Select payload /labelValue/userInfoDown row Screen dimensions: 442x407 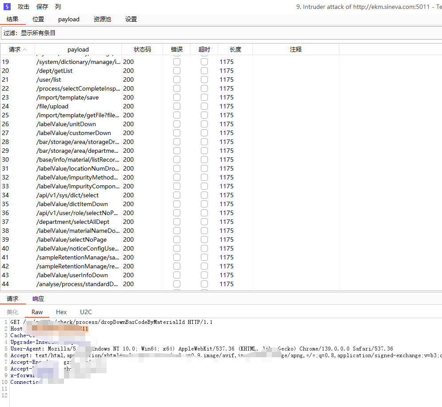pyautogui.click(x=72, y=275)
